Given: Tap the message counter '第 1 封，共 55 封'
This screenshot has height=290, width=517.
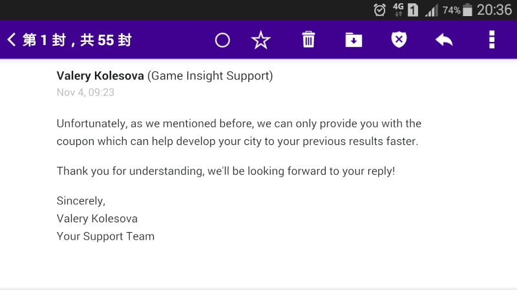Looking at the screenshot, I should (77, 40).
